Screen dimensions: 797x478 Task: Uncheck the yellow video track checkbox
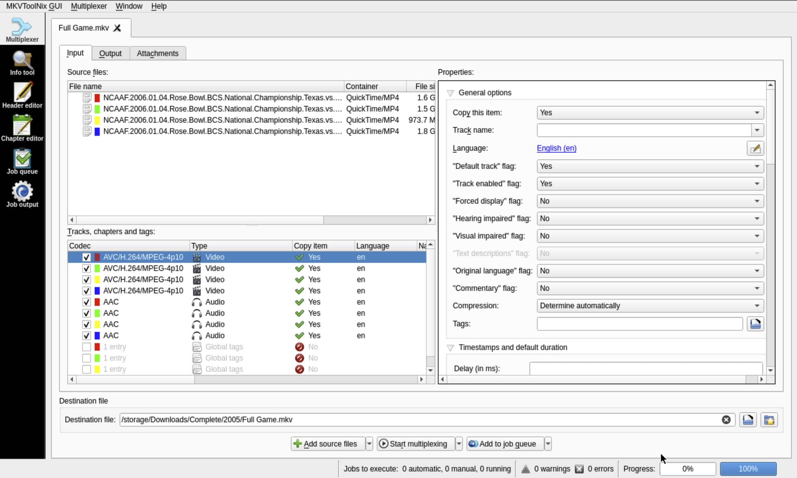[x=86, y=280]
